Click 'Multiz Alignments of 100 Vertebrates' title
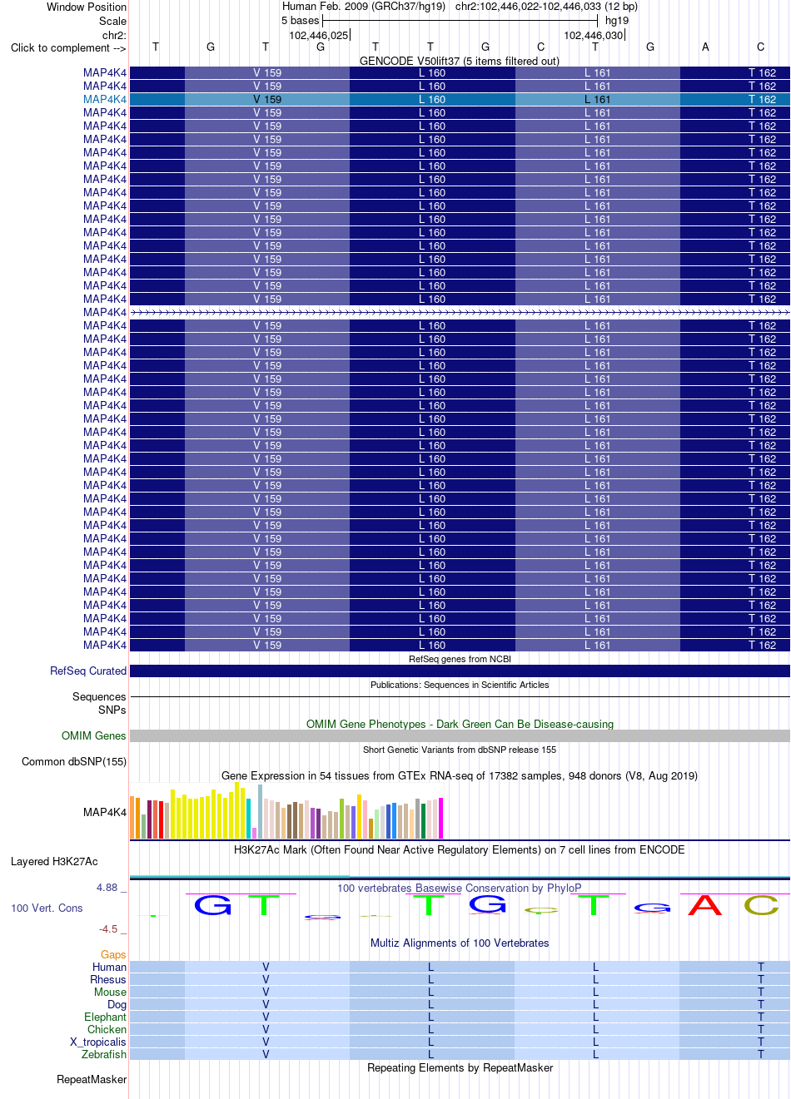The image size is (791, 1099). tap(460, 943)
